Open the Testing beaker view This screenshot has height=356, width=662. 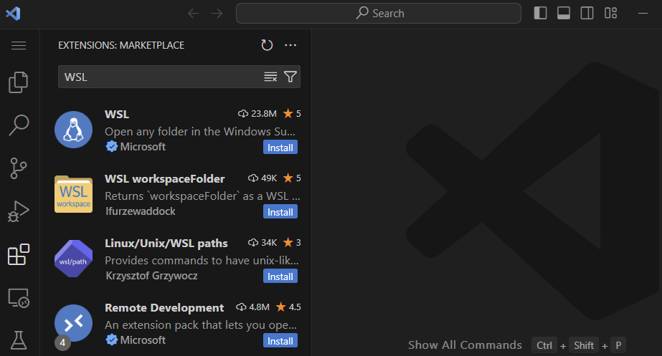pyautogui.click(x=19, y=340)
